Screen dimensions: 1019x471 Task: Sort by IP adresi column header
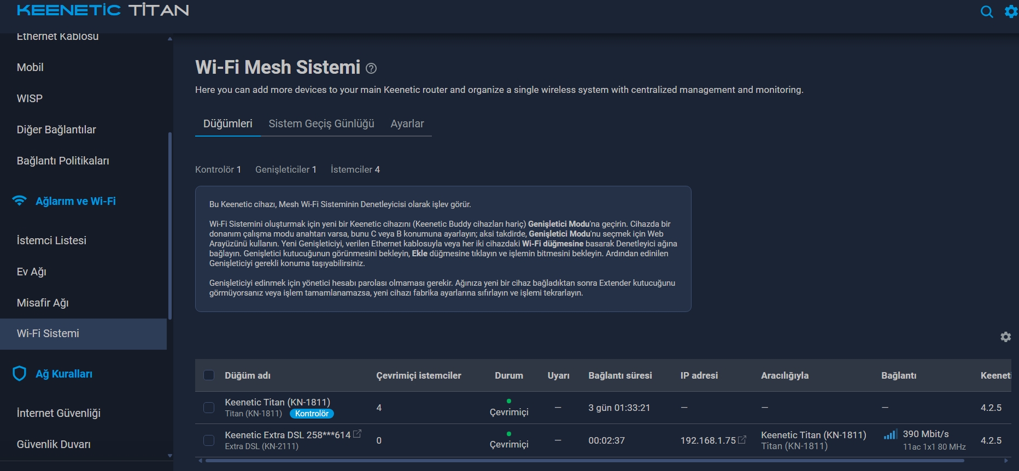tap(699, 375)
